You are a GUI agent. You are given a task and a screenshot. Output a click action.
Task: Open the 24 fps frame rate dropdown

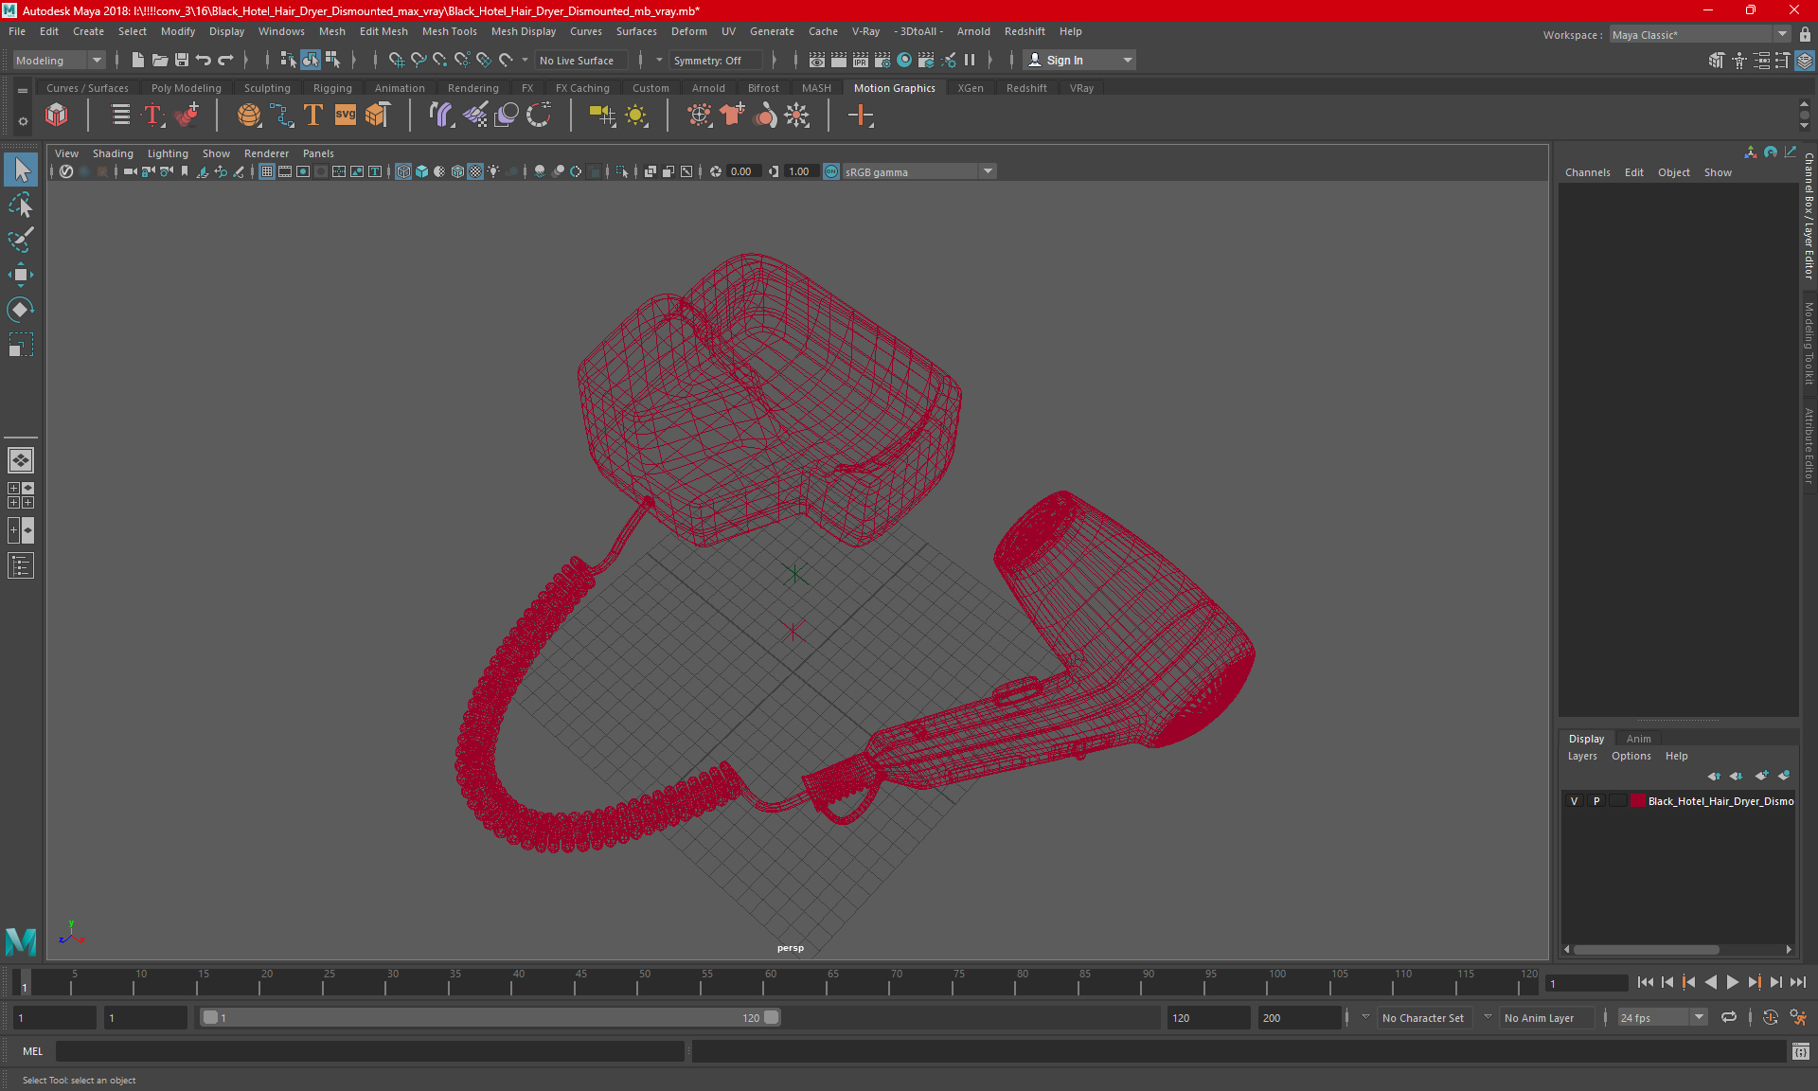click(x=1662, y=1018)
